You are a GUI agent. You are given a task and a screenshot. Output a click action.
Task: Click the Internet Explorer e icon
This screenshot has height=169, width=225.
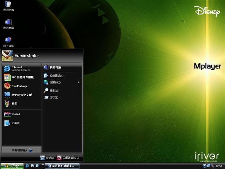(x=7, y=68)
